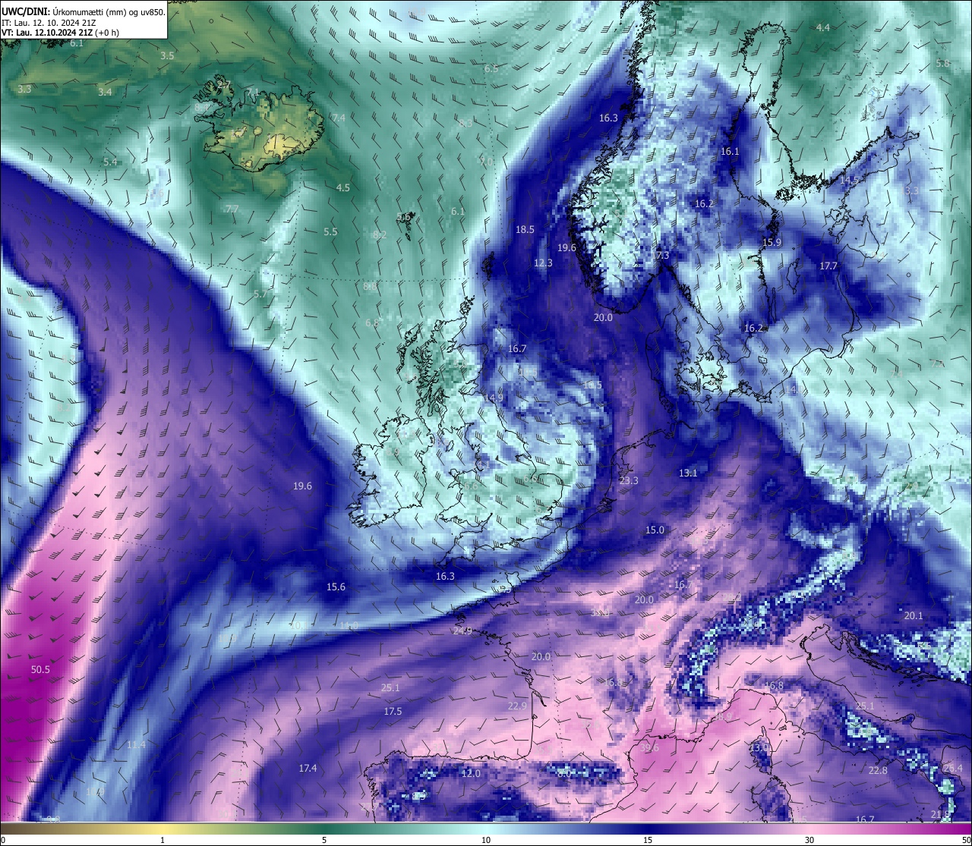
Task: Click the 0 tick on the color scale
Action: coord(2,840)
